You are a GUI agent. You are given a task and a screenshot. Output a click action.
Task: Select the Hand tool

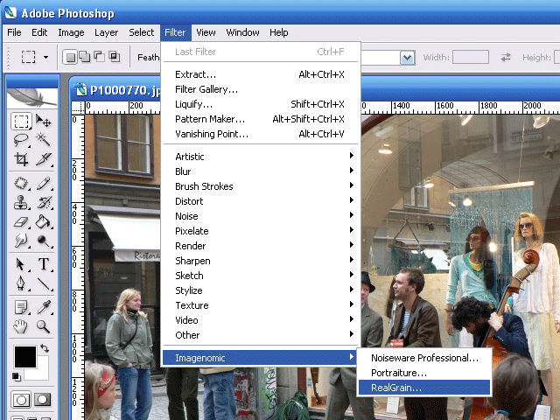pos(21,326)
